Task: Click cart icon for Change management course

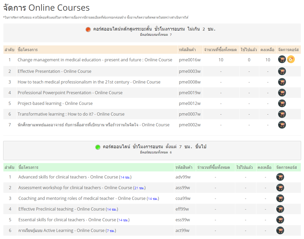Action: pyautogui.click(x=282, y=59)
